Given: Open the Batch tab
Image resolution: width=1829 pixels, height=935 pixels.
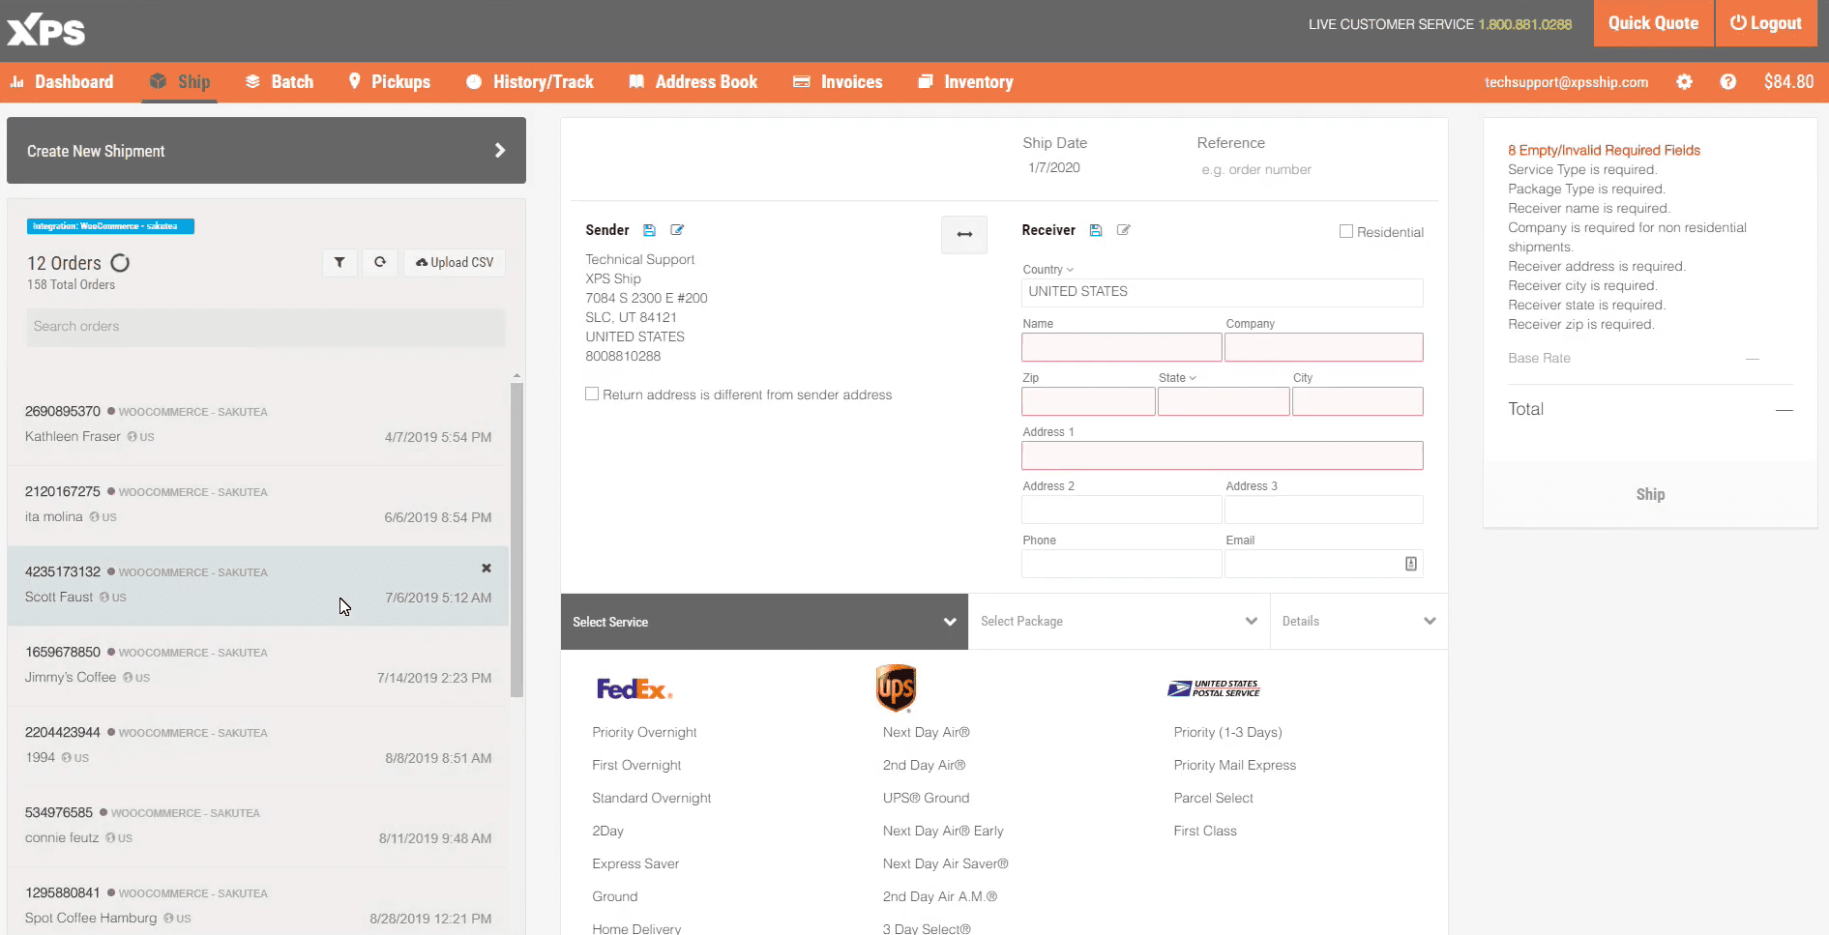Looking at the screenshot, I should click(280, 82).
